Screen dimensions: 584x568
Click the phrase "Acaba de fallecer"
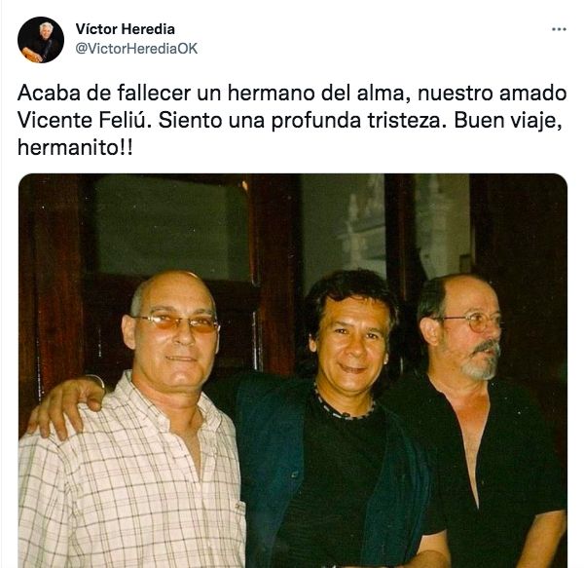[104, 93]
